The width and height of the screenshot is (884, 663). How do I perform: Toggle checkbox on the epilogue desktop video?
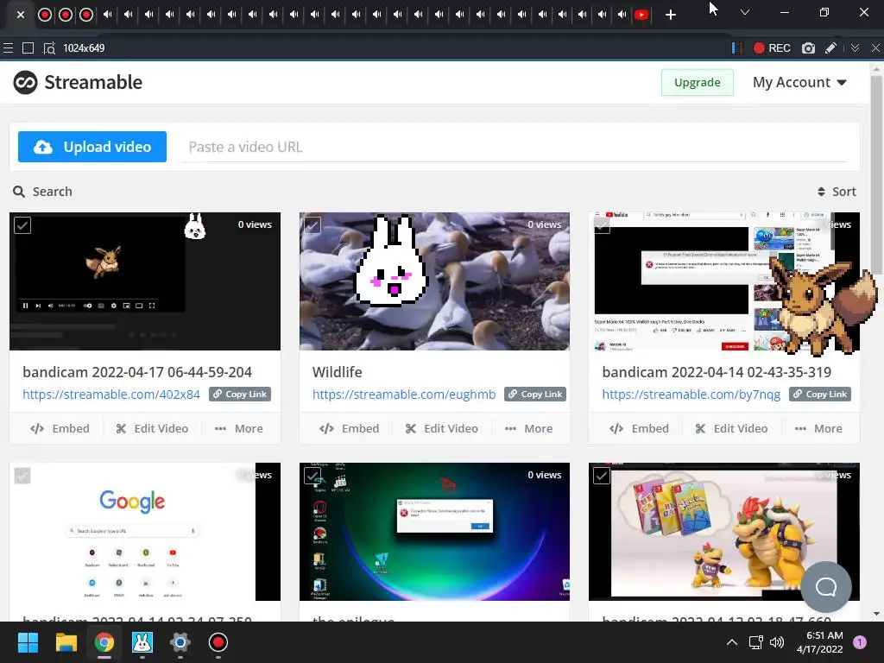[x=313, y=476]
